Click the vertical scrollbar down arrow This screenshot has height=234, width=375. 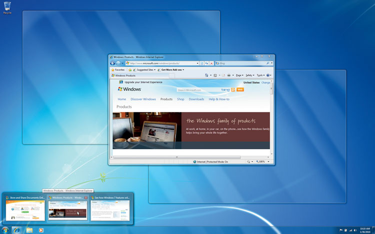coord(271,154)
